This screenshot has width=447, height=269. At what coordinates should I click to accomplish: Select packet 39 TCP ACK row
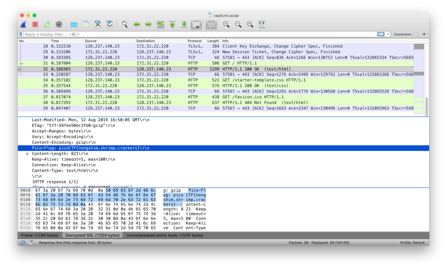(x=216, y=108)
